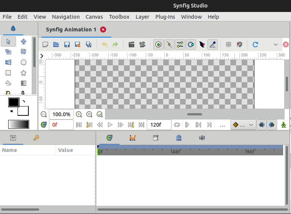Select the Polygon tool
This screenshot has height=214, width=291.
coord(8,83)
